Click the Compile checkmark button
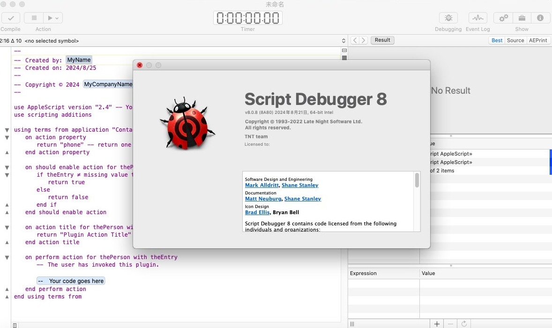Image resolution: width=552 pixels, height=328 pixels. [11, 18]
